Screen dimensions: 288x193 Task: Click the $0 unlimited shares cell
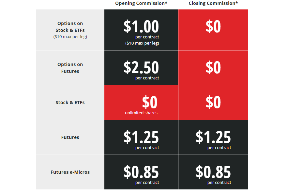click(141, 103)
